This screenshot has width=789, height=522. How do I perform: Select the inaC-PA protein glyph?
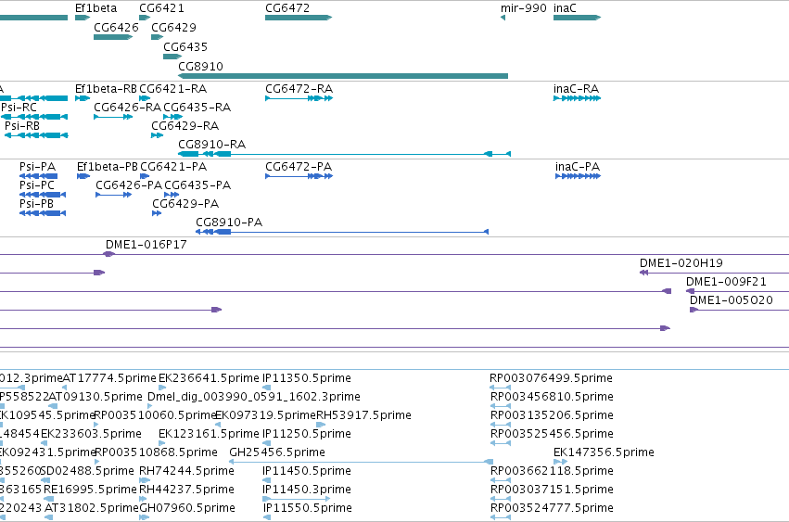(579, 176)
